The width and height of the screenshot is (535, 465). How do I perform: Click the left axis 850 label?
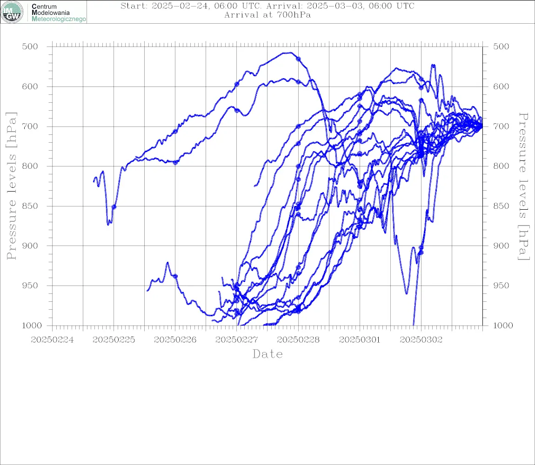(30, 206)
